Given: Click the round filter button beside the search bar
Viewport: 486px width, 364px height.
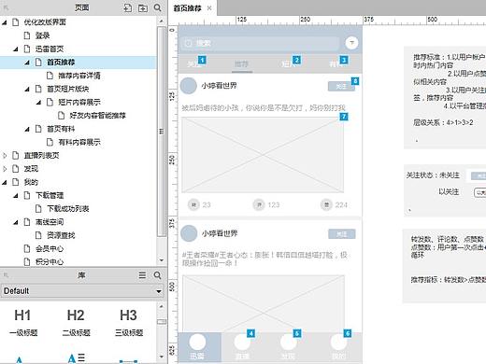Looking at the screenshot, I should [x=351, y=43].
